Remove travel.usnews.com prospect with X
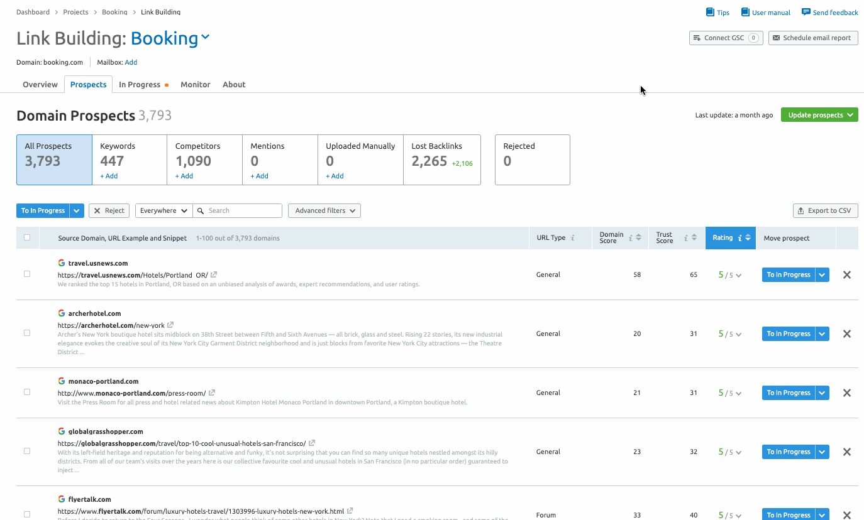 point(847,274)
